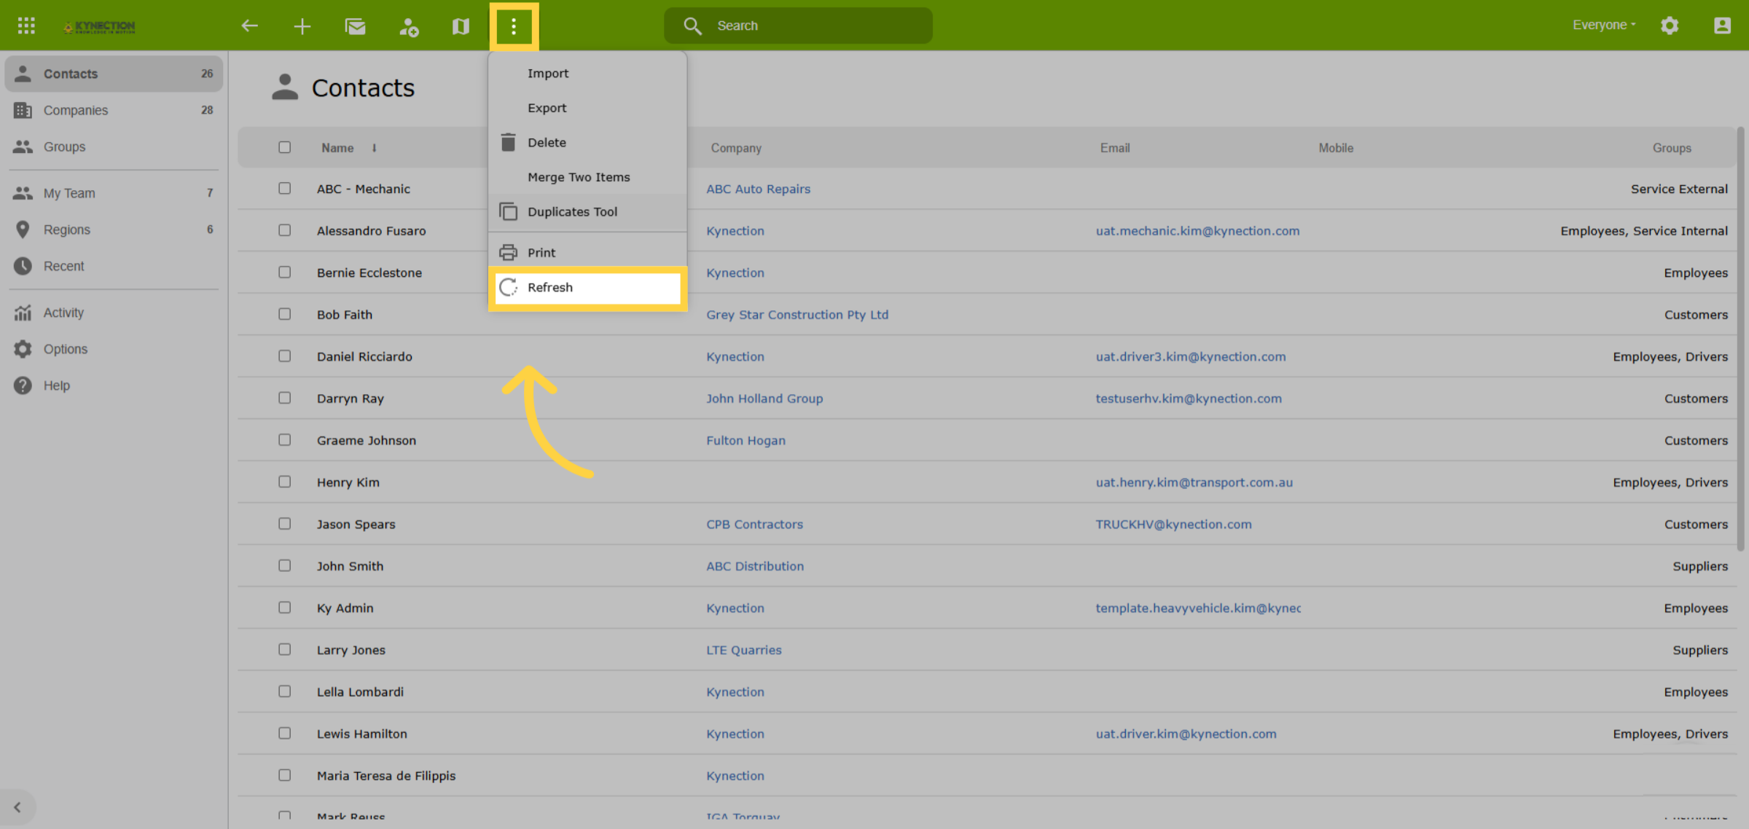Sort by the Company column header
1749x829 pixels.
point(736,148)
